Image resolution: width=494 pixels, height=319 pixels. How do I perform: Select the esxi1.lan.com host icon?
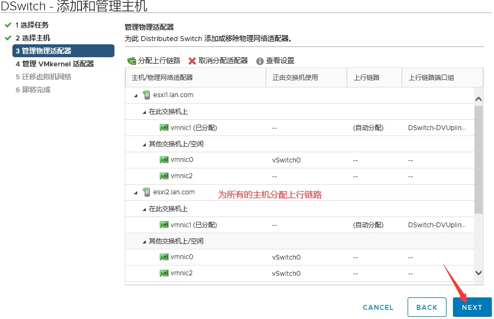[x=146, y=95]
